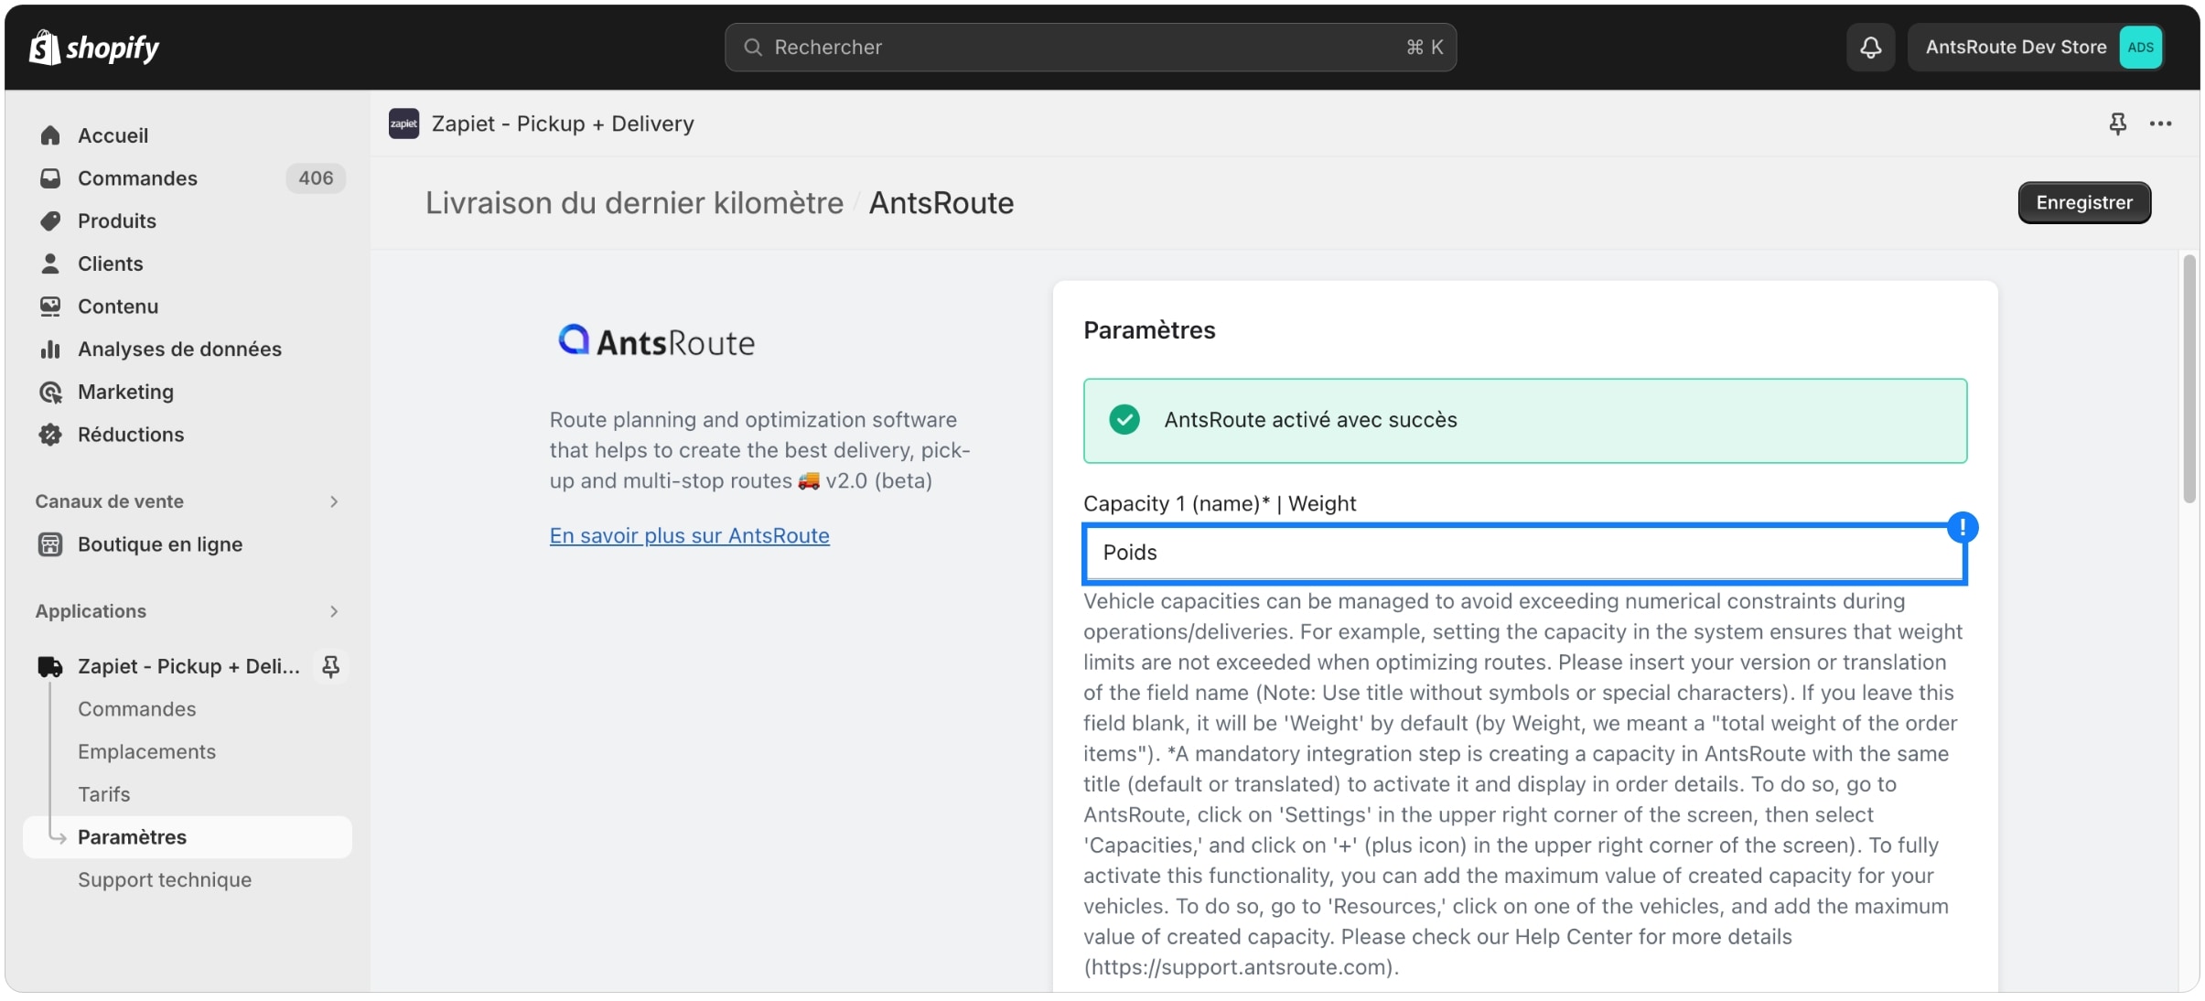Viewport: 2205px width, 1001px height.
Task: Click the page vertical scrollbar
Action: point(2189,380)
